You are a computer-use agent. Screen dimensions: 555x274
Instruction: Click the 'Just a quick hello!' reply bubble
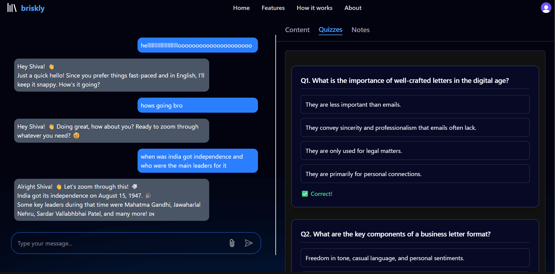click(112, 75)
